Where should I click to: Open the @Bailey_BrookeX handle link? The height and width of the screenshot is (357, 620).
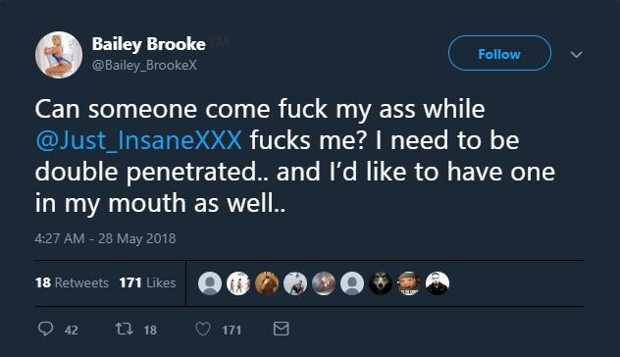[144, 65]
